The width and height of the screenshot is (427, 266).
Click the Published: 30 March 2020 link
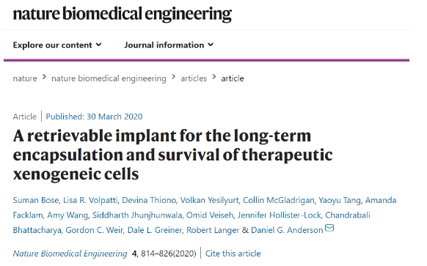coord(94,117)
